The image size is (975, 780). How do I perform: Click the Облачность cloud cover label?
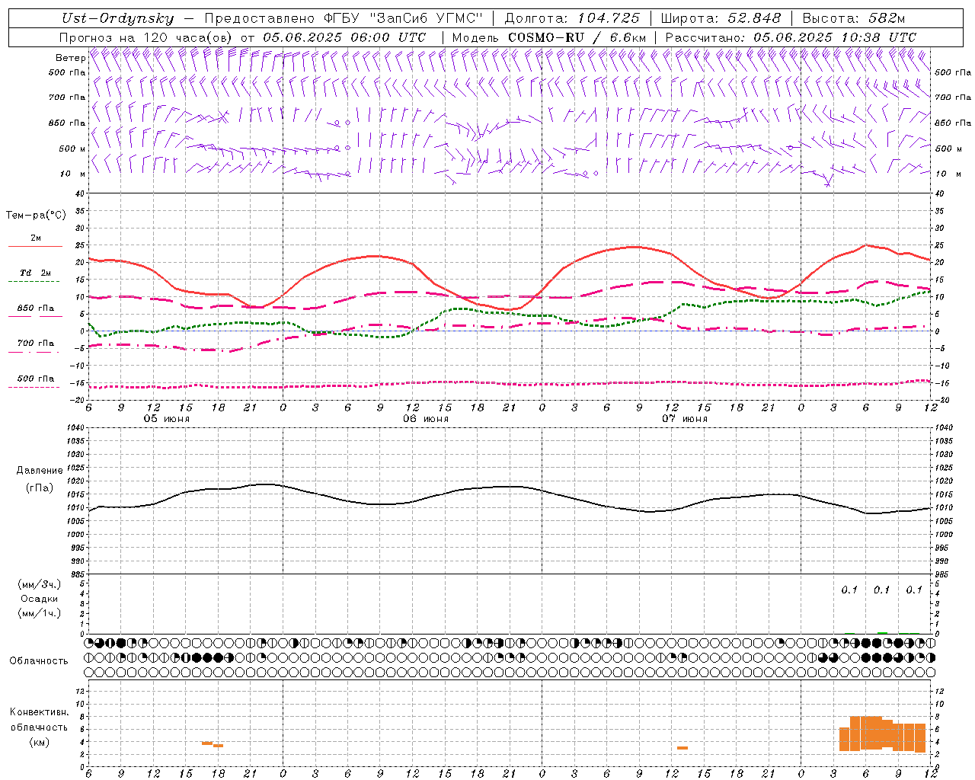(39, 660)
